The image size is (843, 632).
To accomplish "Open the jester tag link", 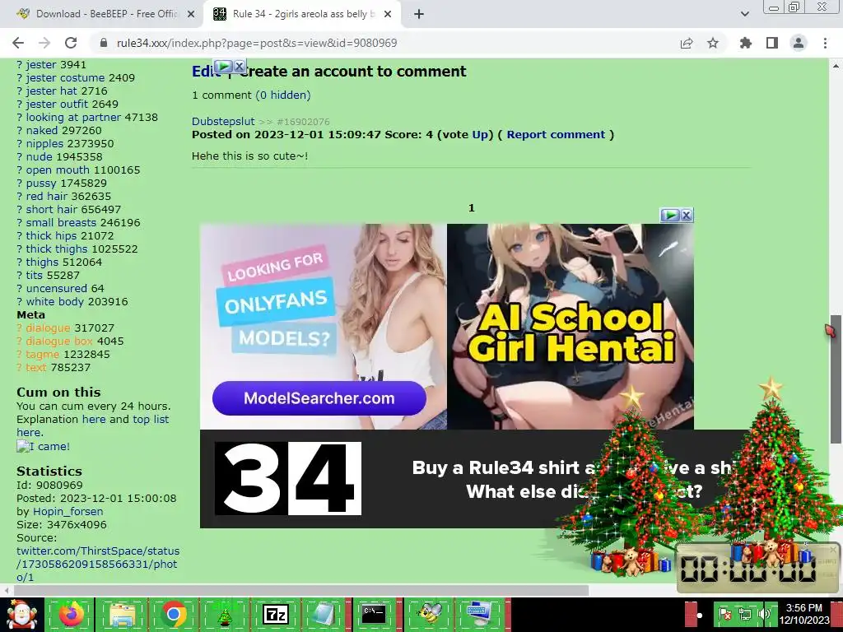I will (41, 64).
